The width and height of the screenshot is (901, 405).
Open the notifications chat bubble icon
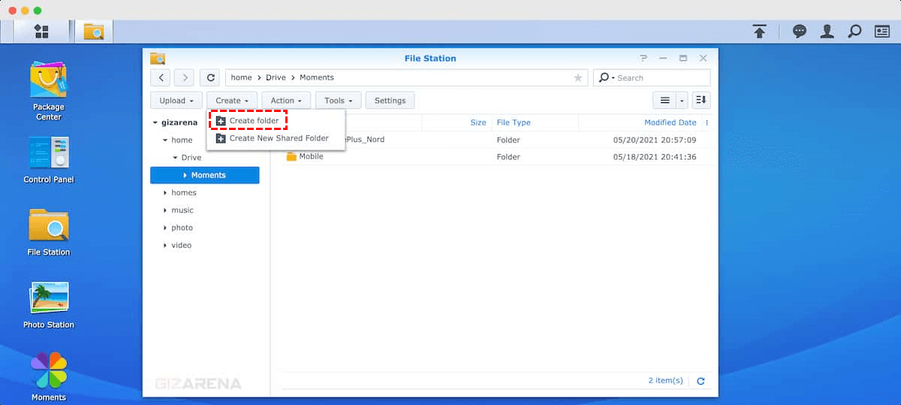coord(800,32)
